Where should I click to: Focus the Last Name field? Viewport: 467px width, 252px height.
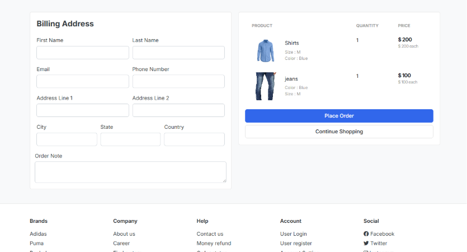pos(178,53)
